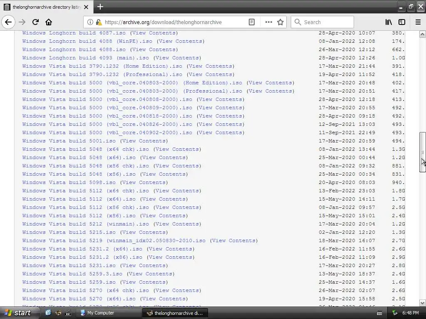Open Windows Longhorn build 4093 (main).iso
Image resolution: width=426 pixels, height=319 pixels.
coord(86,58)
